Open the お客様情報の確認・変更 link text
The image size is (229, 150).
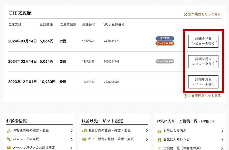click(x=31, y=131)
